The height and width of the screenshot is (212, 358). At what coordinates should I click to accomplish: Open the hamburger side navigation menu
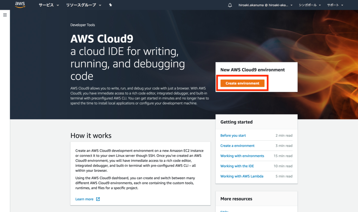tap(5, 15)
